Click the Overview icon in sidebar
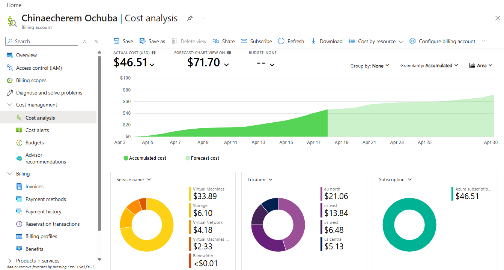The height and width of the screenshot is (270, 504). tap(10, 55)
